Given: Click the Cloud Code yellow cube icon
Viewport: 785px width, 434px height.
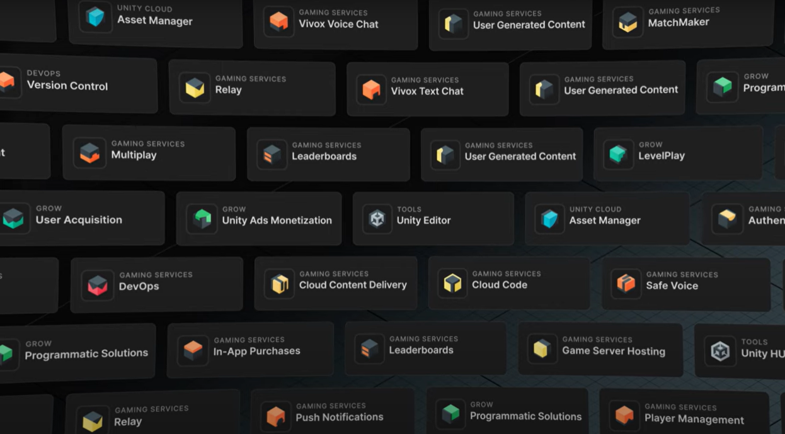Looking at the screenshot, I should click(452, 283).
